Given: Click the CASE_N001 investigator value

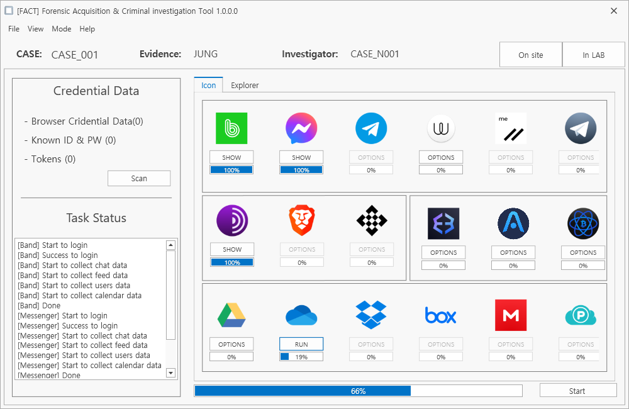Looking at the screenshot, I should tap(375, 53).
